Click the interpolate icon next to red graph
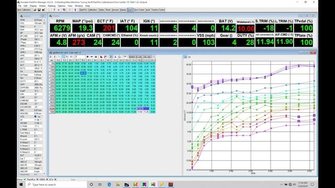 (x=106, y=57)
